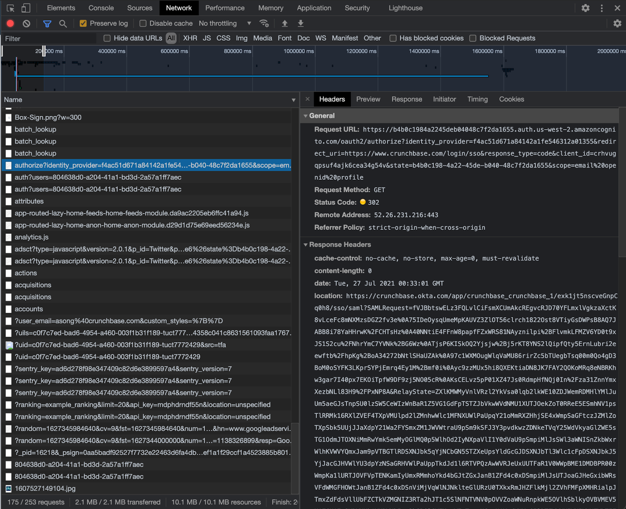This screenshot has height=509, width=626.
Task: Click file icon beside actions request
Action: (x=9, y=273)
